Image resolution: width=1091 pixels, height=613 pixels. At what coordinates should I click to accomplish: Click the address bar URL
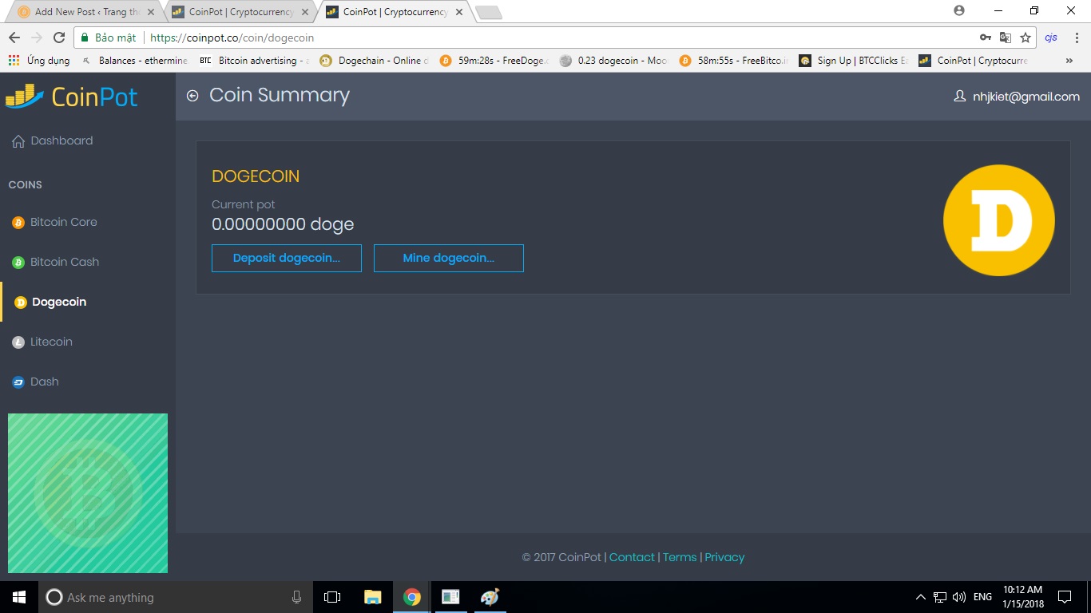click(232, 38)
